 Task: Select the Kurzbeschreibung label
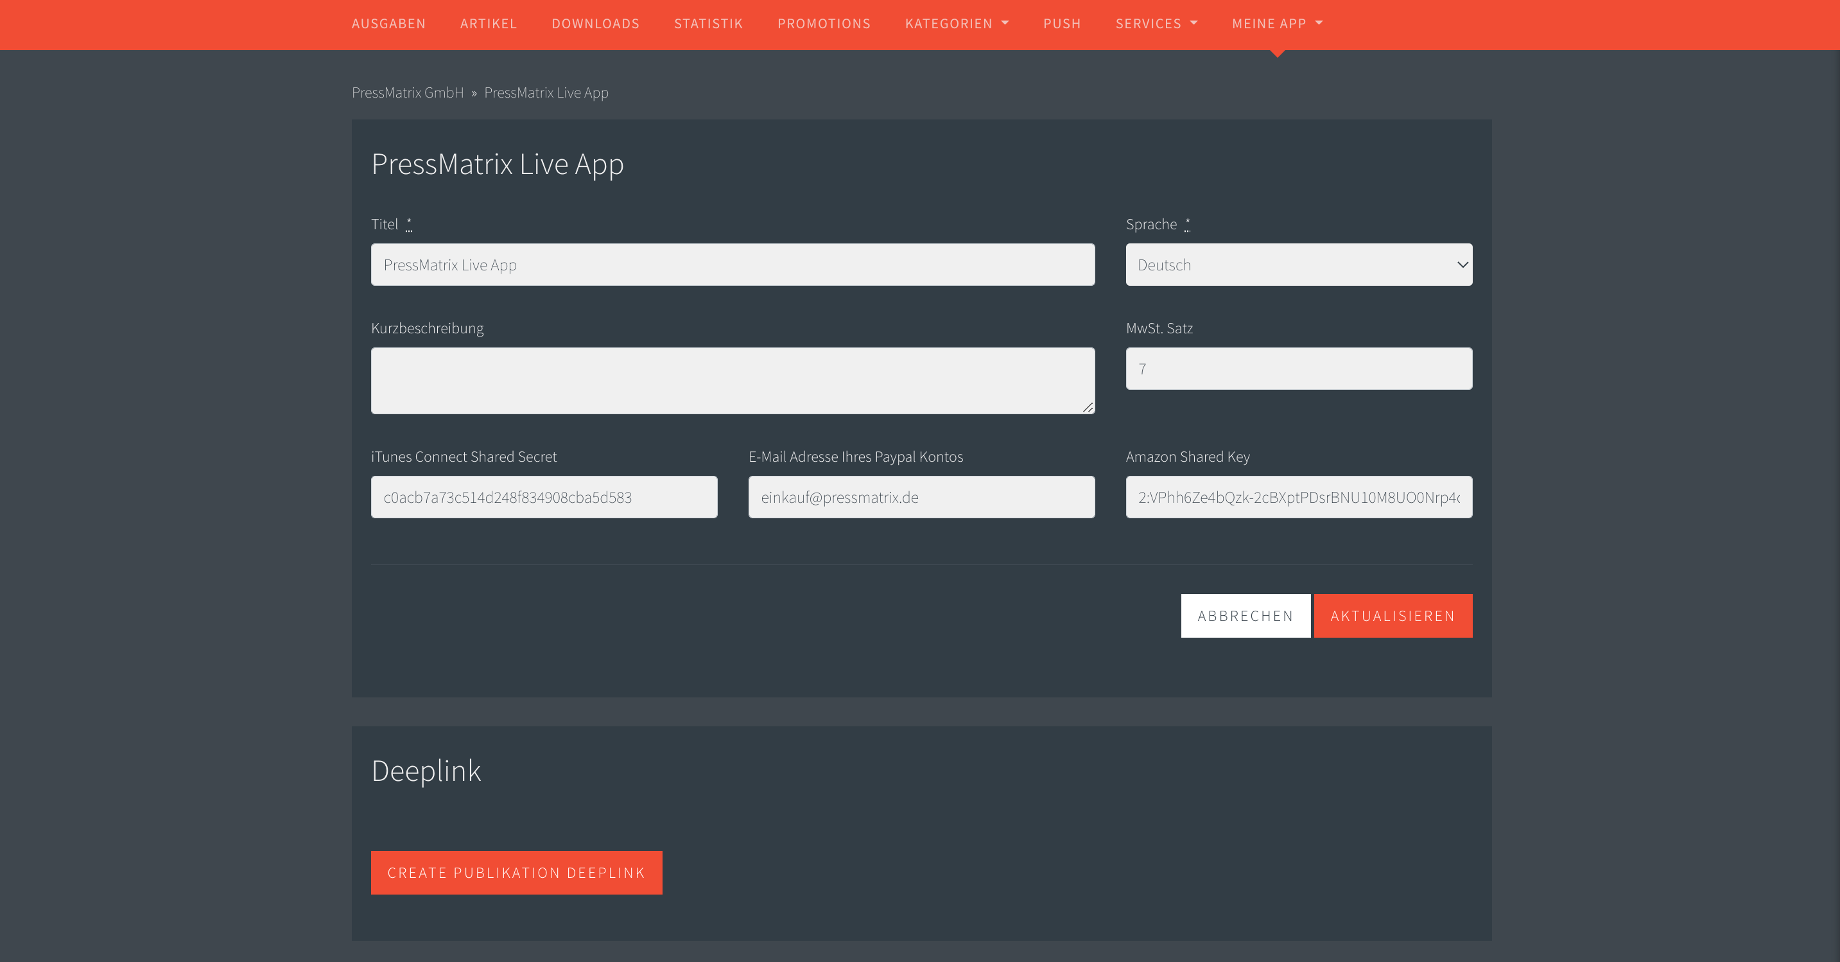[427, 328]
